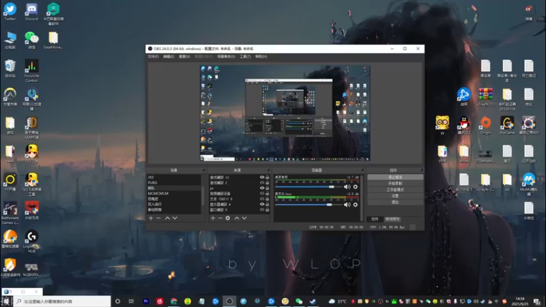Viewport: 546px width, 307px height.
Task: Open Recycle Bin desktop icon
Action: [10, 68]
